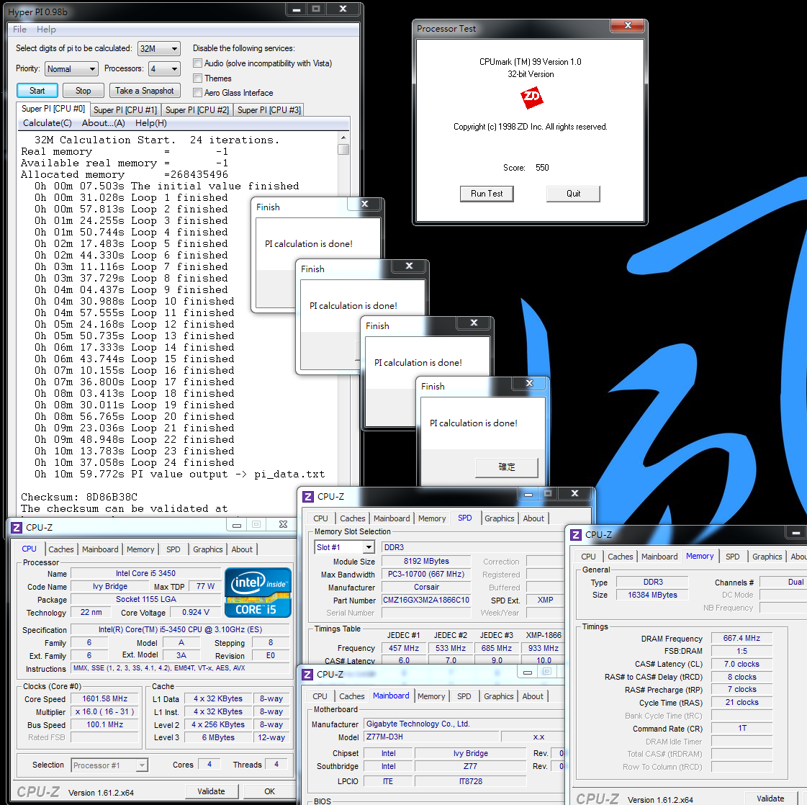Click the Intel Core i5 inside logo

pyautogui.click(x=258, y=593)
